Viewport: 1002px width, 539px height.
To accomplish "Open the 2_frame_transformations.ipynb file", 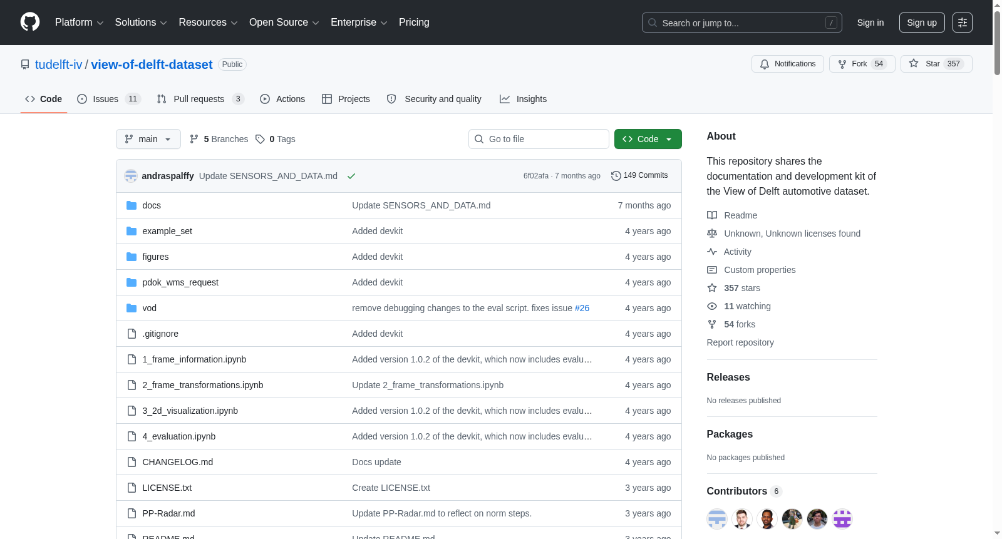I will (x=203, y=385).
